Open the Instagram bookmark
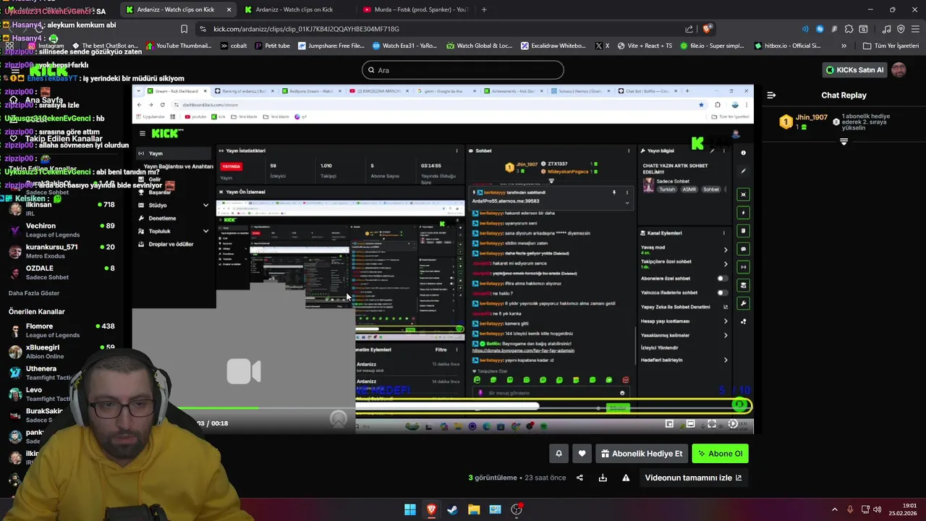This screenshot has width=926, height=521. (46, 46)
